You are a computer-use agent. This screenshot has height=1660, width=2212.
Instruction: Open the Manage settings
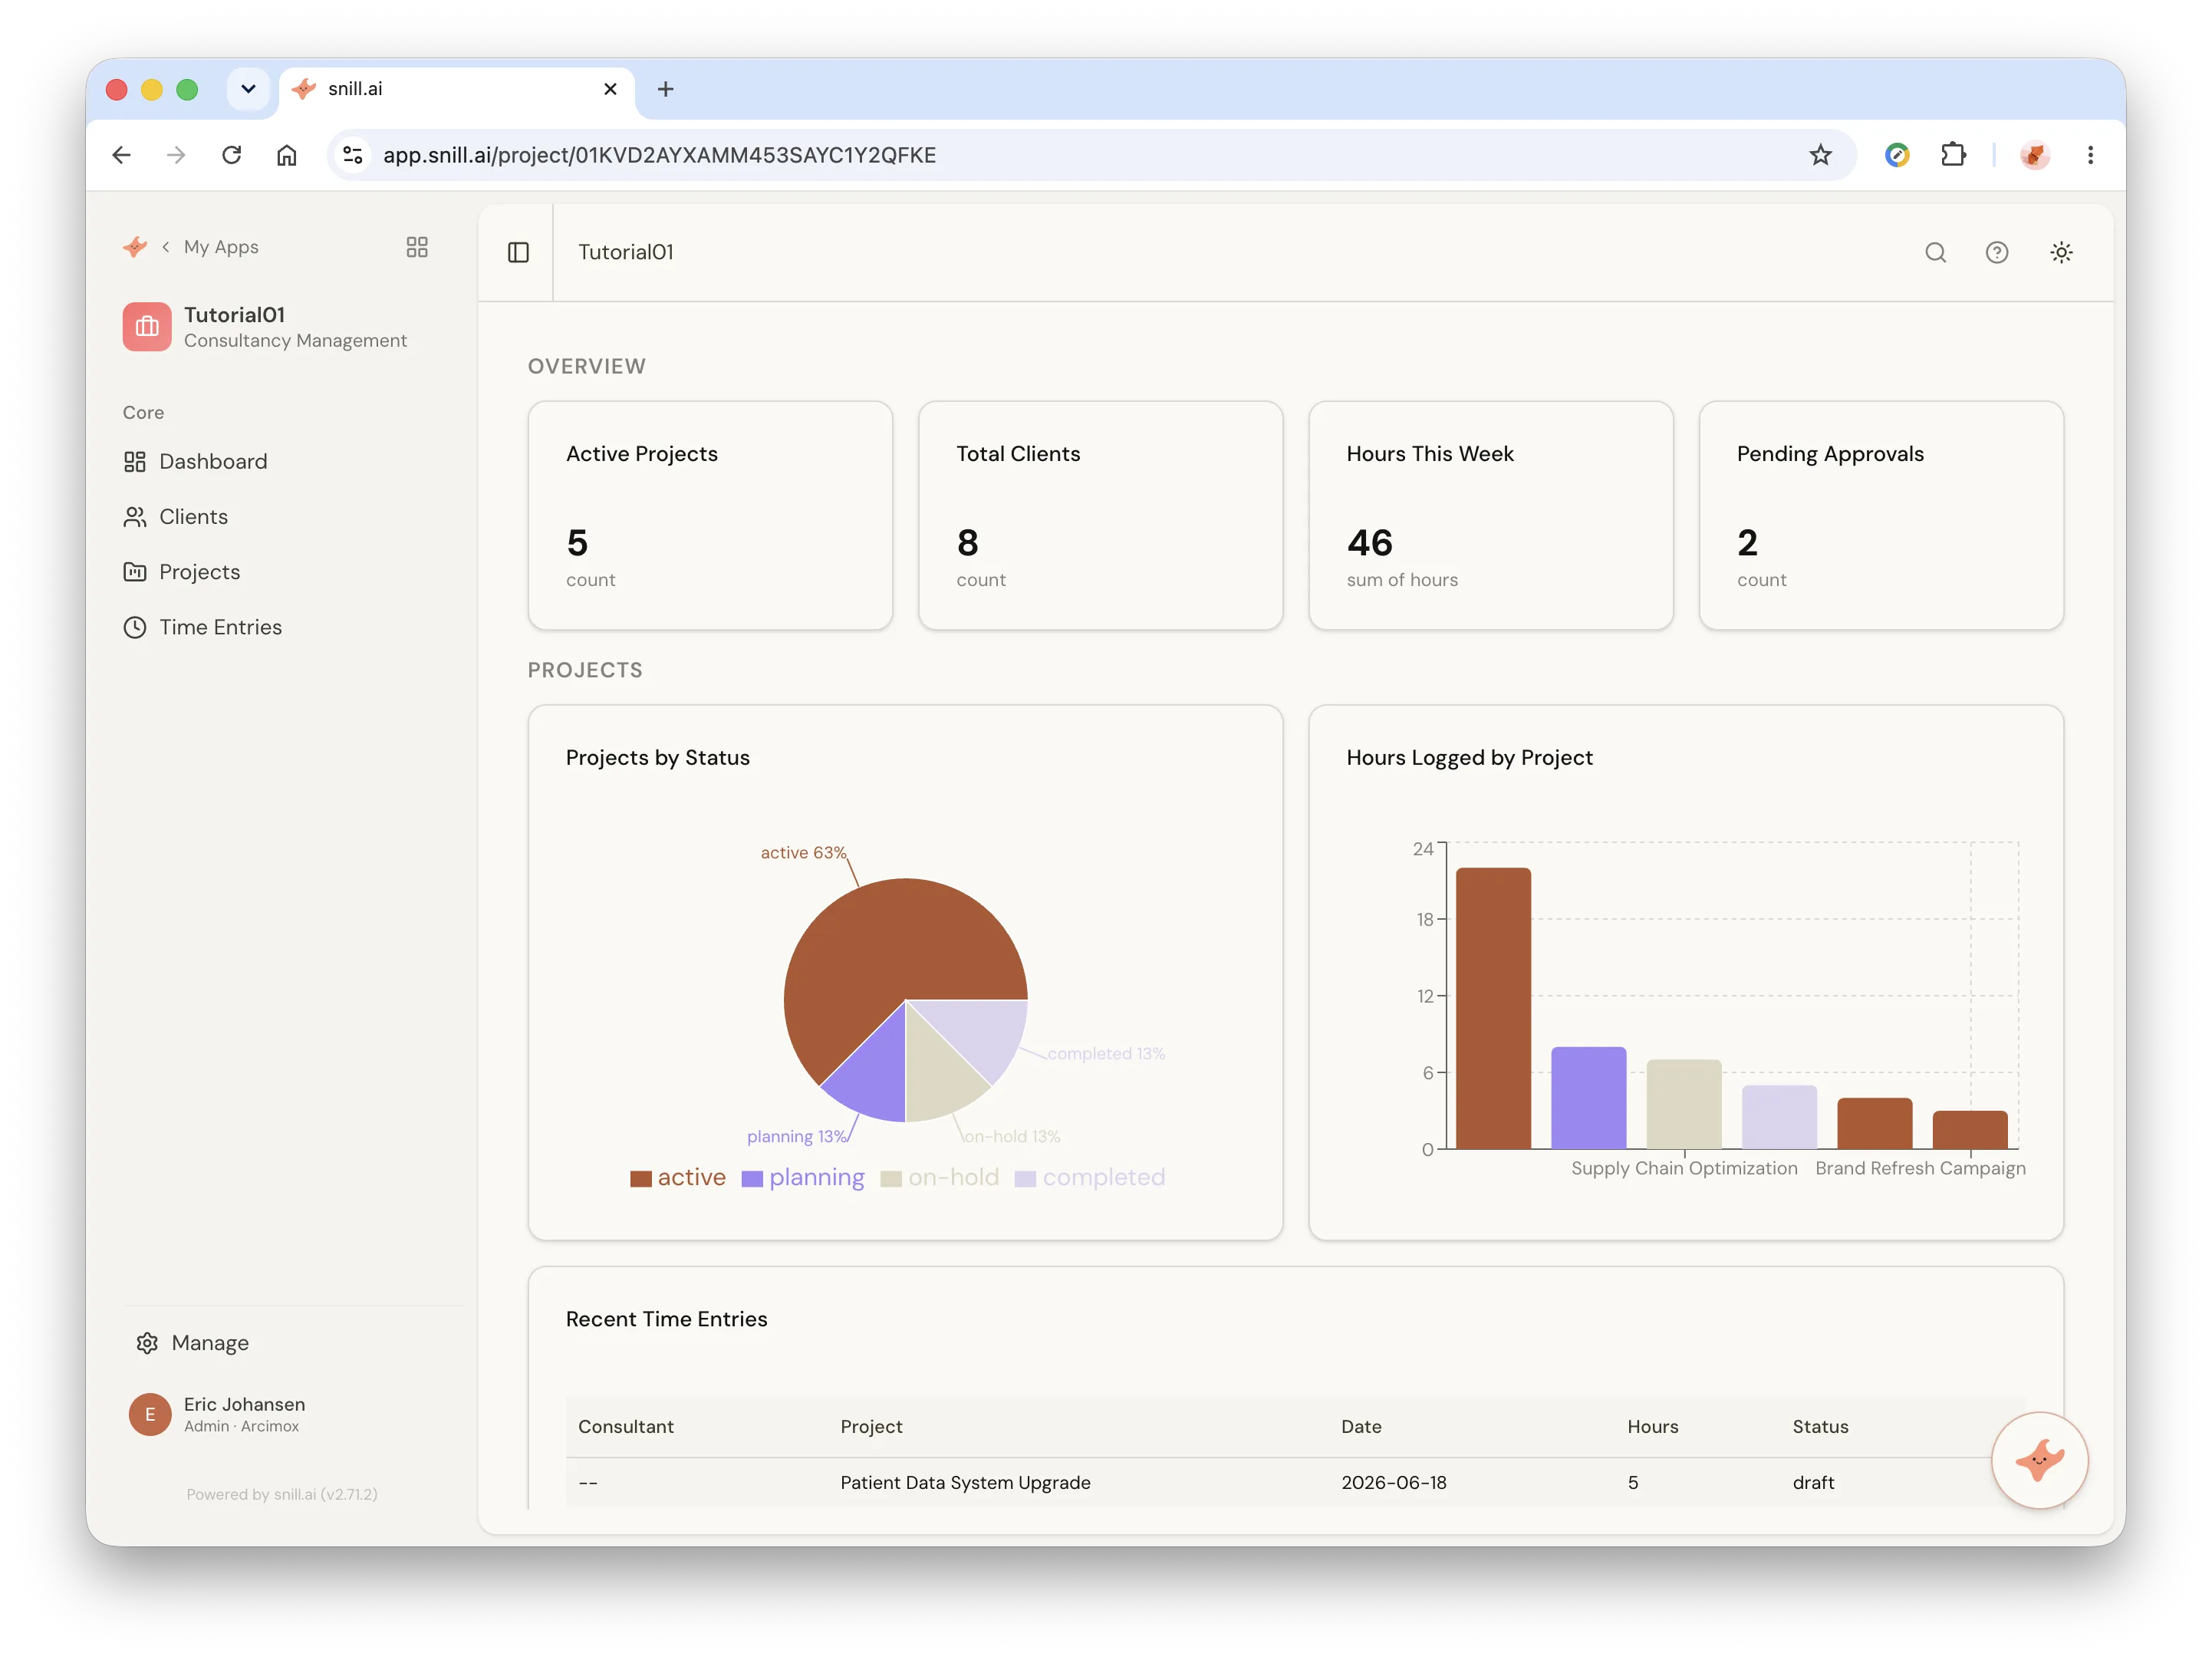193,1343
